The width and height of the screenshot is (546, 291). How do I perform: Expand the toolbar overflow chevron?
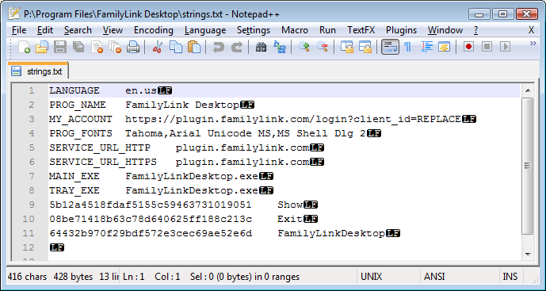point(533,44)
